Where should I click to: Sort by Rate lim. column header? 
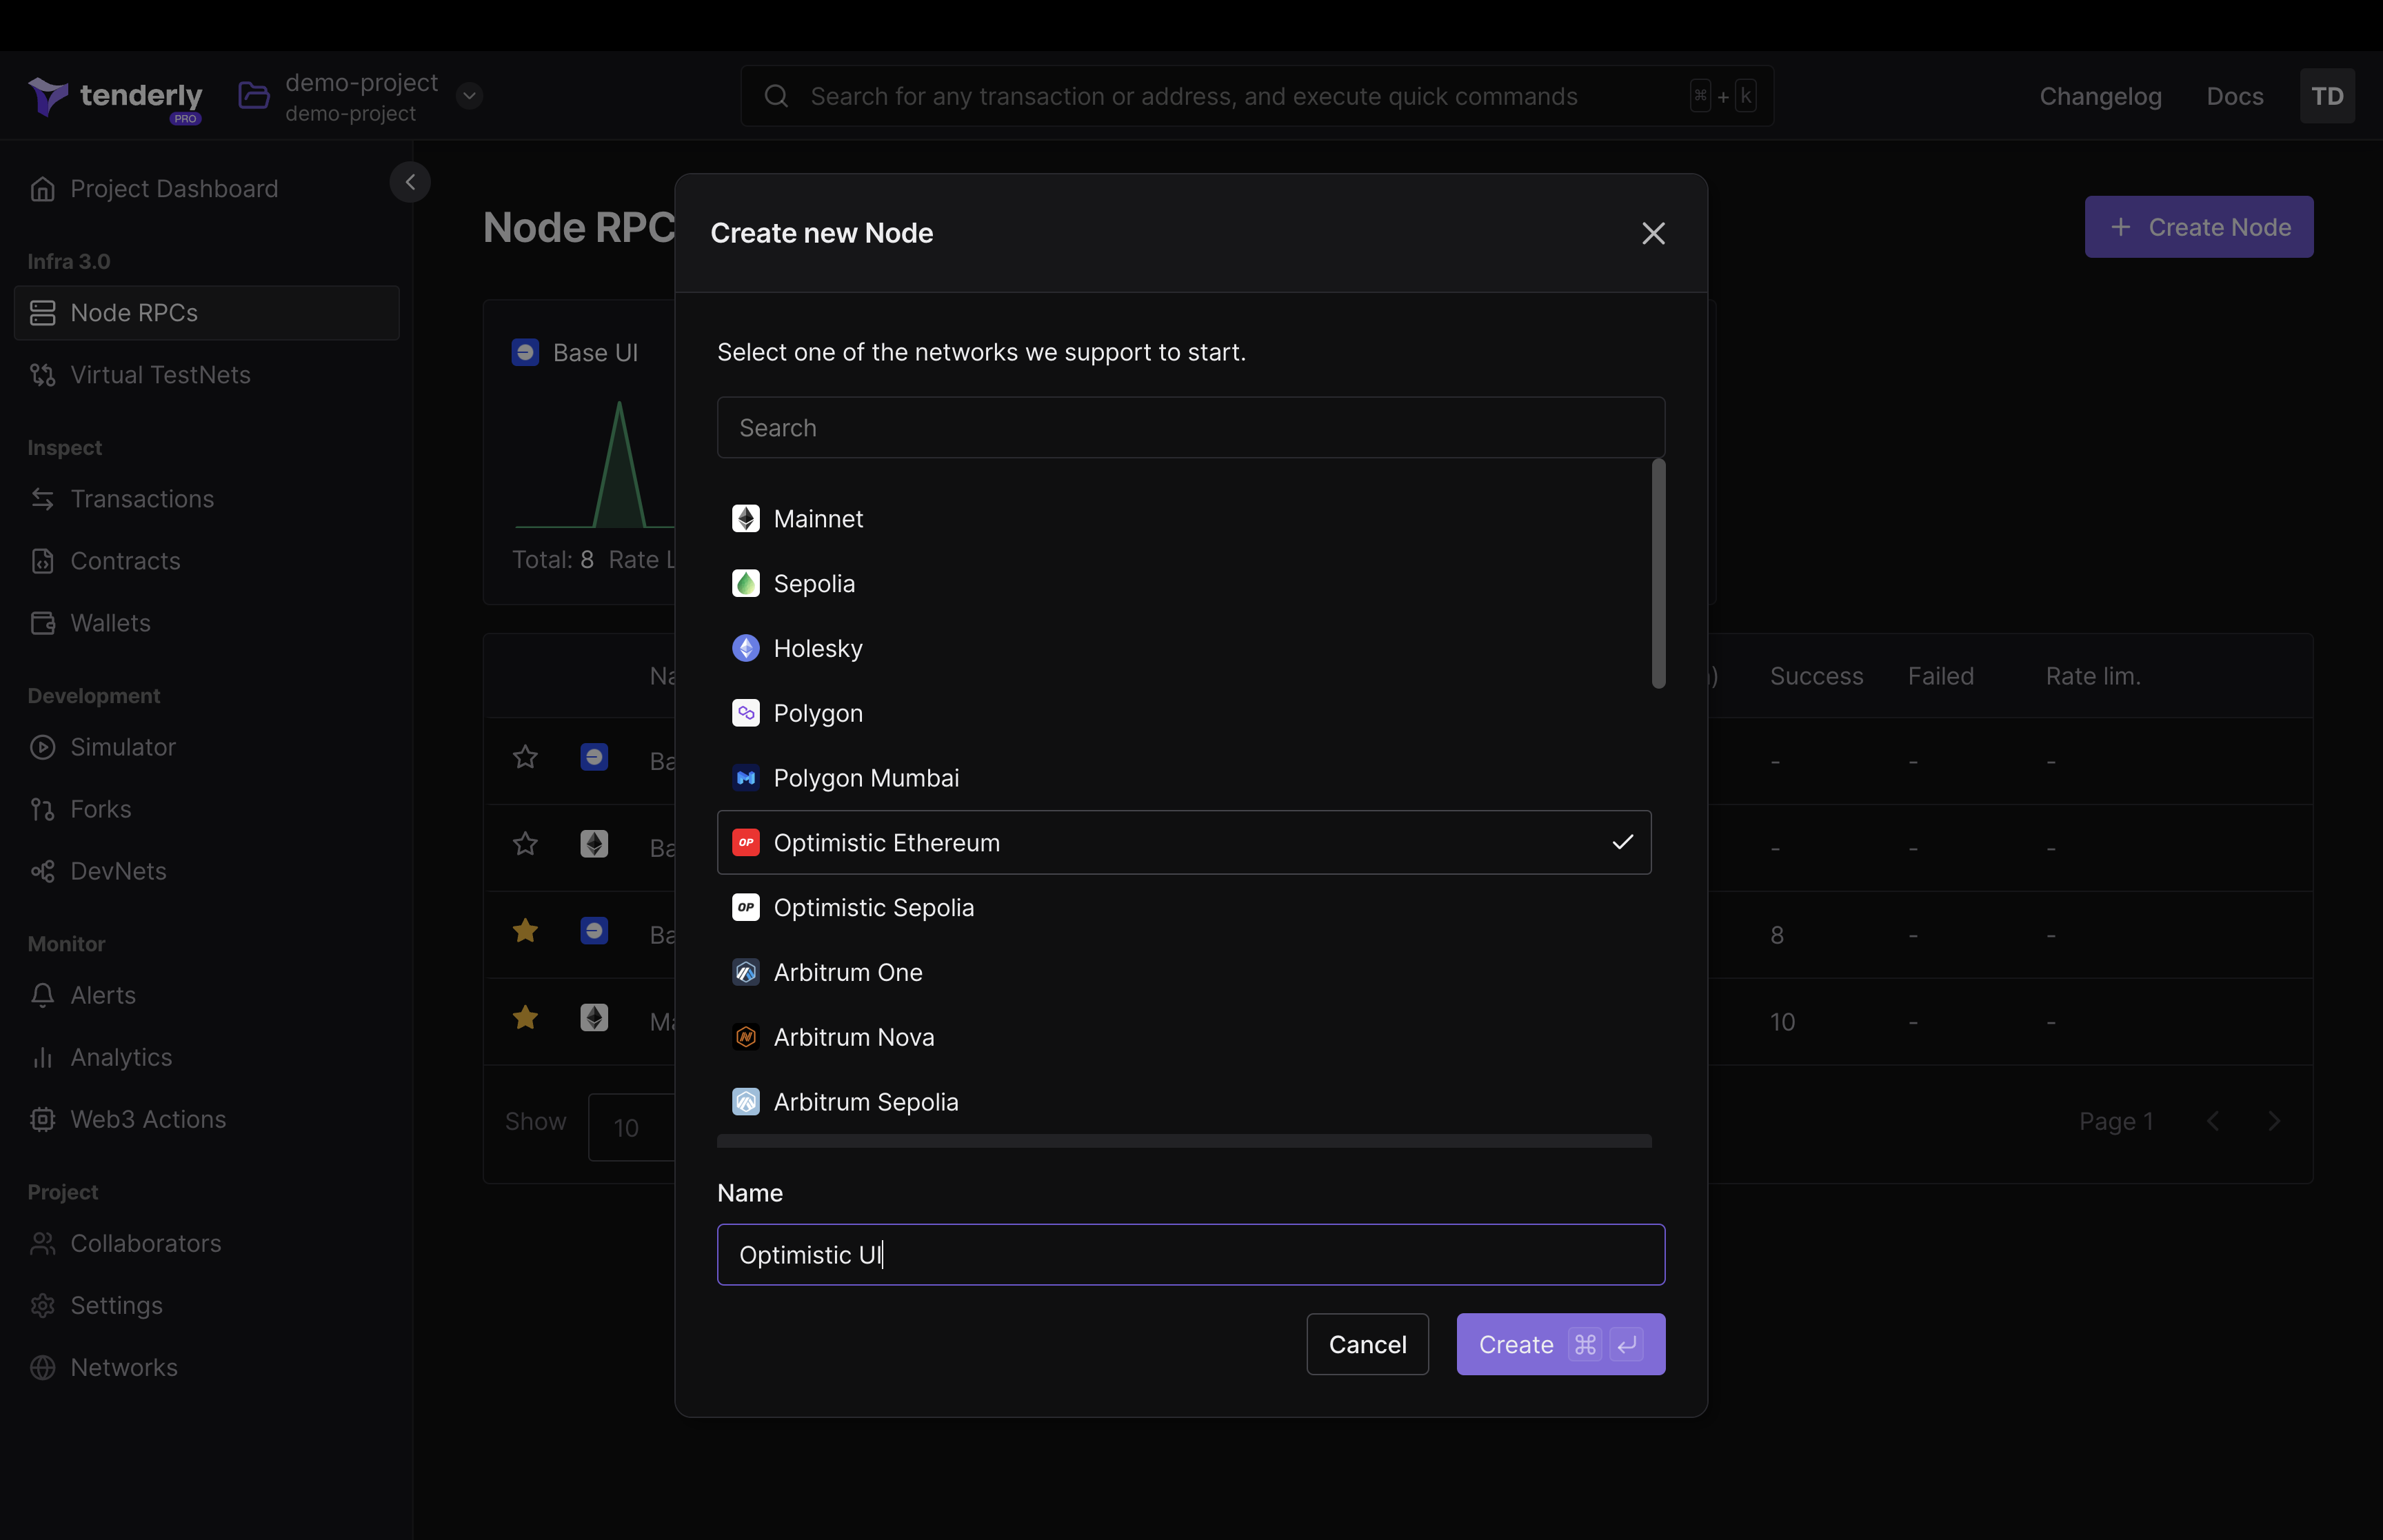tap(2092, 676)
